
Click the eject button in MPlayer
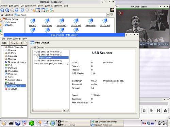(166, 110)
